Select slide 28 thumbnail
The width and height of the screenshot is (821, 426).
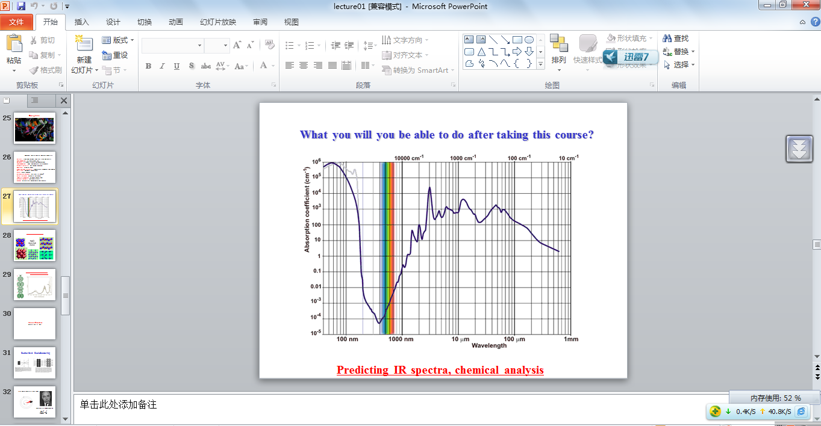pos(35,245)
